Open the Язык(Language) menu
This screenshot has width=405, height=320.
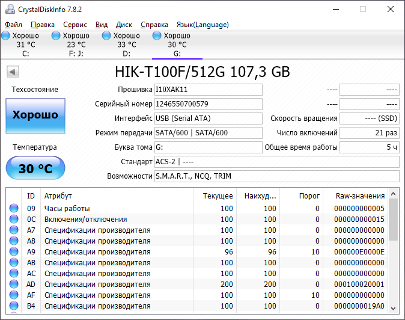pyautogui.click(x=202, y=25)
